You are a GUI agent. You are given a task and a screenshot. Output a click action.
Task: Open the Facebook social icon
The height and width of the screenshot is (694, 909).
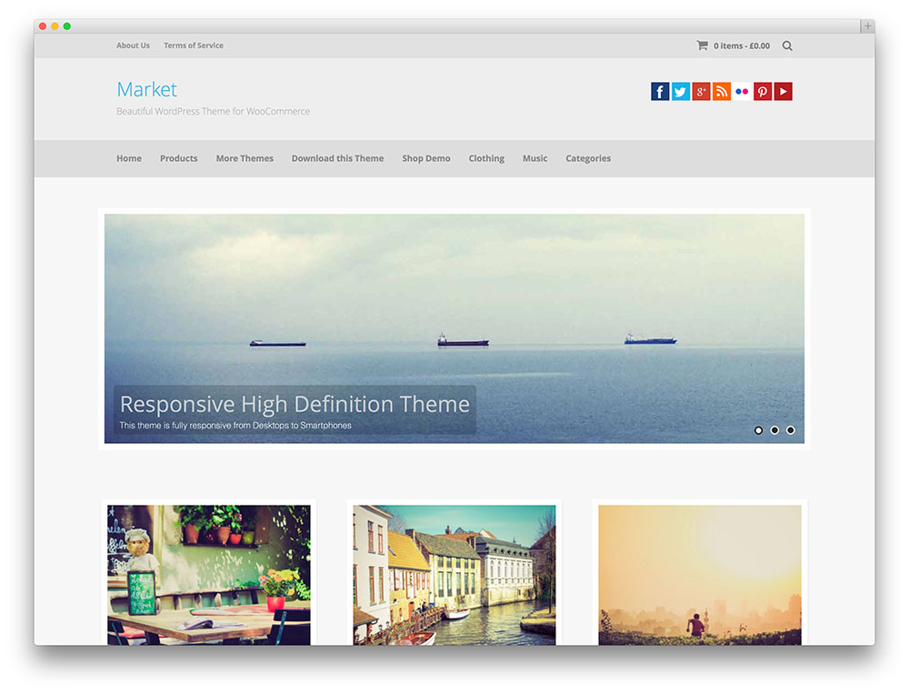pyautogui.click(x=660, y=91)
